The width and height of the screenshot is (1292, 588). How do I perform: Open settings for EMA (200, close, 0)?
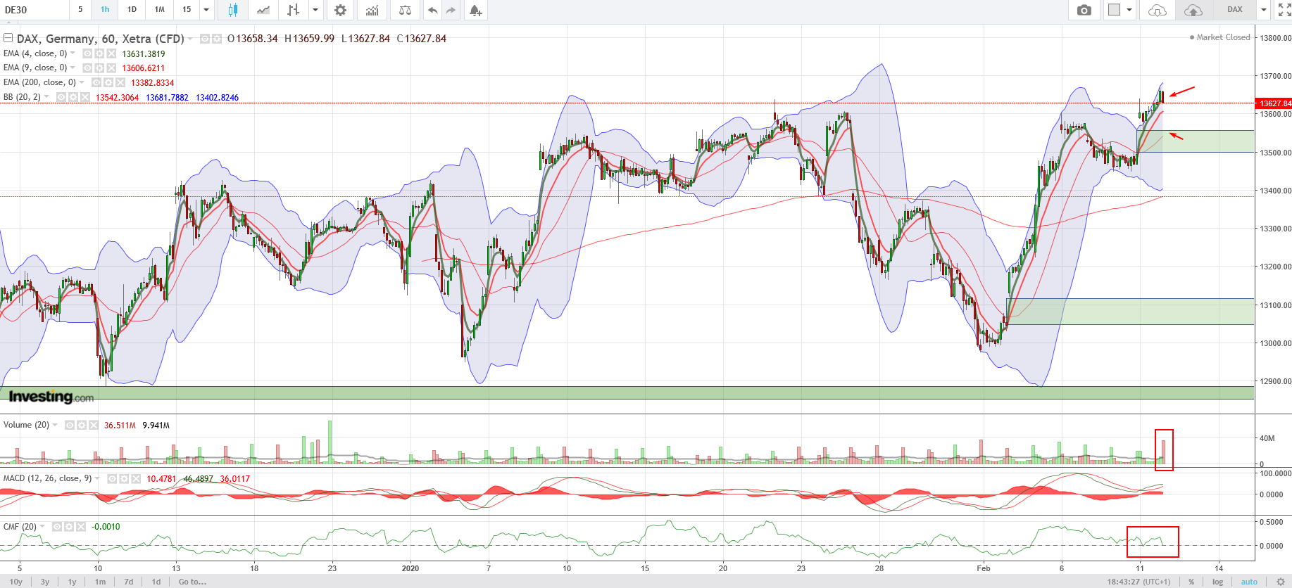pos(108,82)
